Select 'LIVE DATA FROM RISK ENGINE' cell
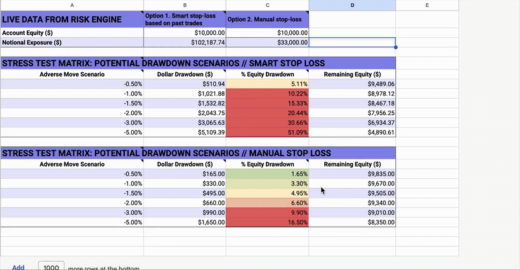Screen dimensions: 520x270 [72, 20]
